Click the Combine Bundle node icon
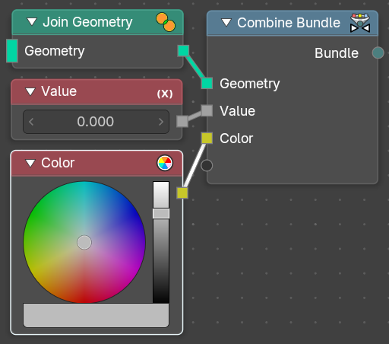 [x=360, y=23]
